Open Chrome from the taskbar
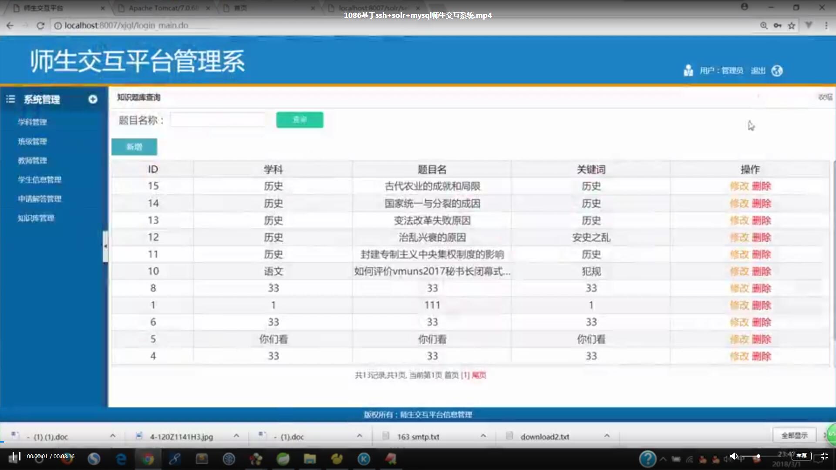 click(x=148, y=459)
